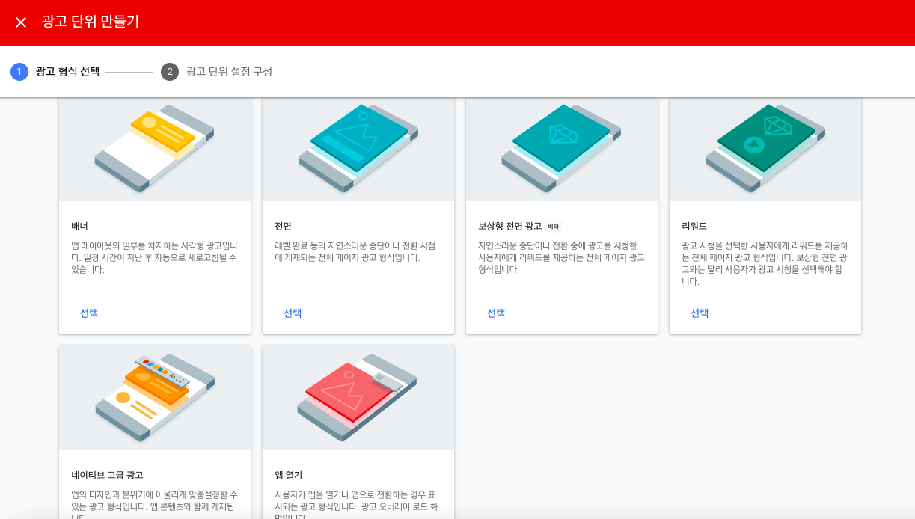The height and width of the screenshot is (519, 915).
Task: Click the 앱 열기 card title
Action: pos(288,475)
